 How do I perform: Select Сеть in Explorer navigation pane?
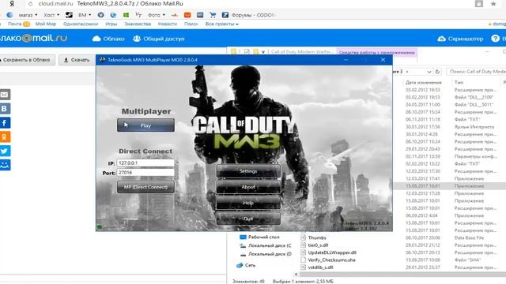click(x=246, y=265)
